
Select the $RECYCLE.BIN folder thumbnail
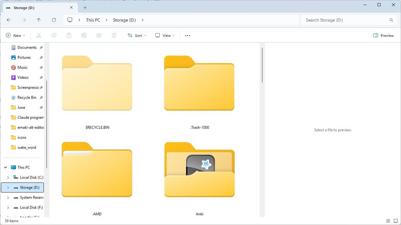point(97,83)
